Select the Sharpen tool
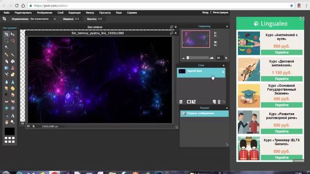This screenshot has width=310, height=174. [13, 82]
